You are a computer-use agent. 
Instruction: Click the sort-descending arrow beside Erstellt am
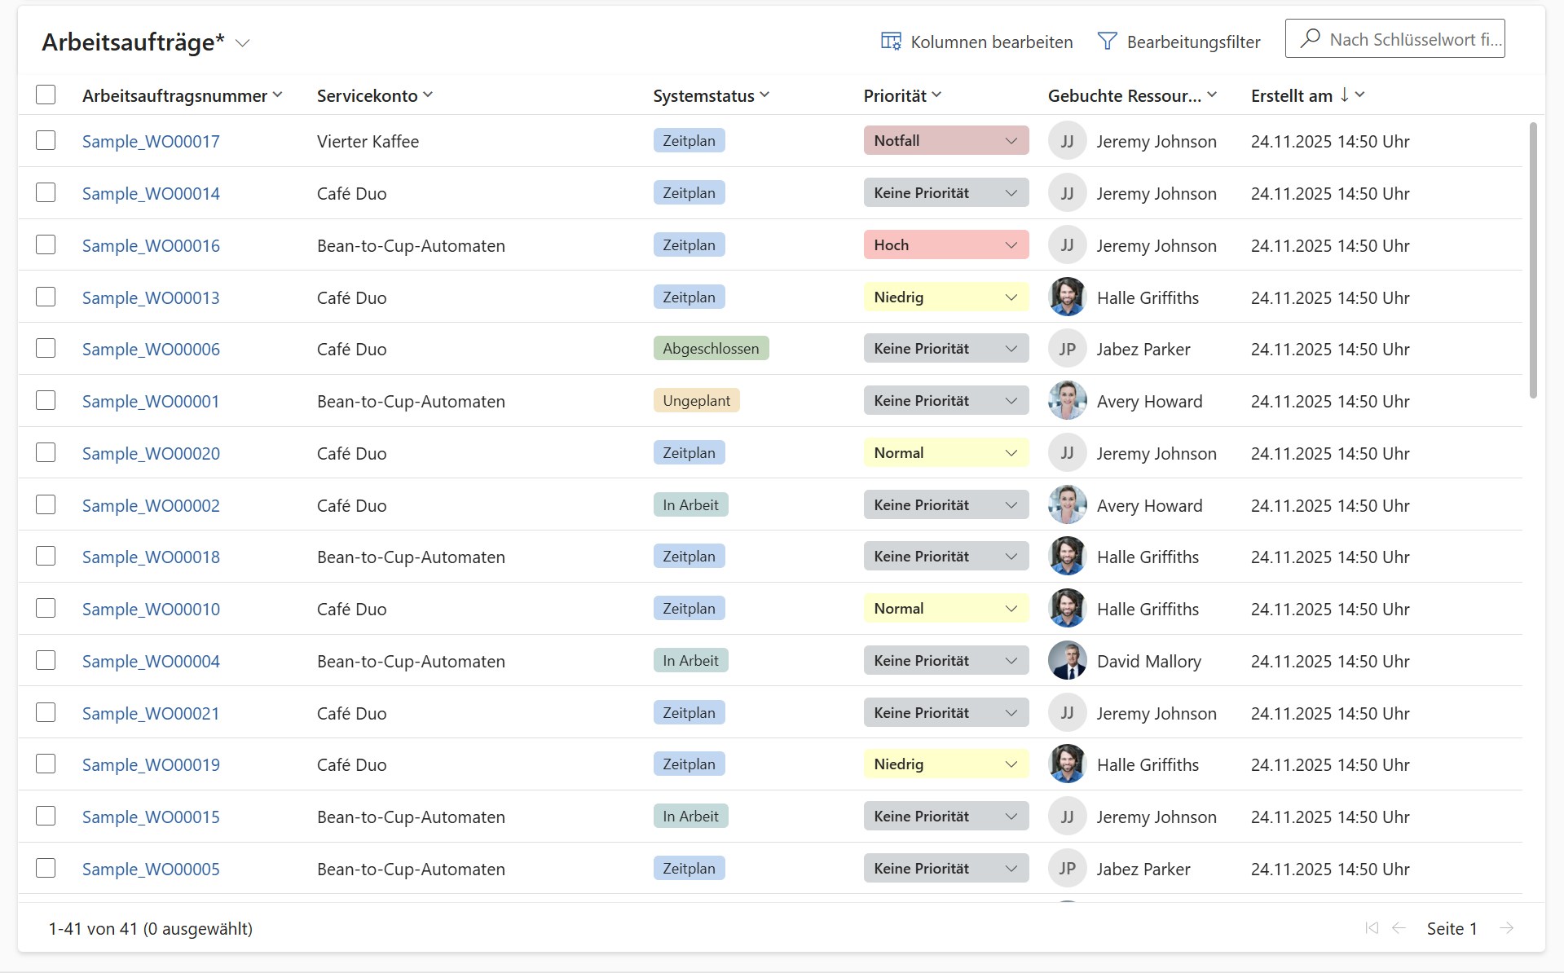point(1344,95)
